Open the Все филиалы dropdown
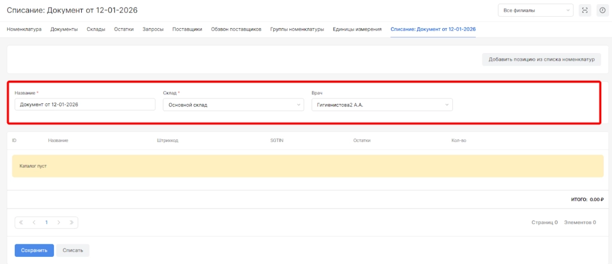The image size is (612, 264). pos(535,10)
